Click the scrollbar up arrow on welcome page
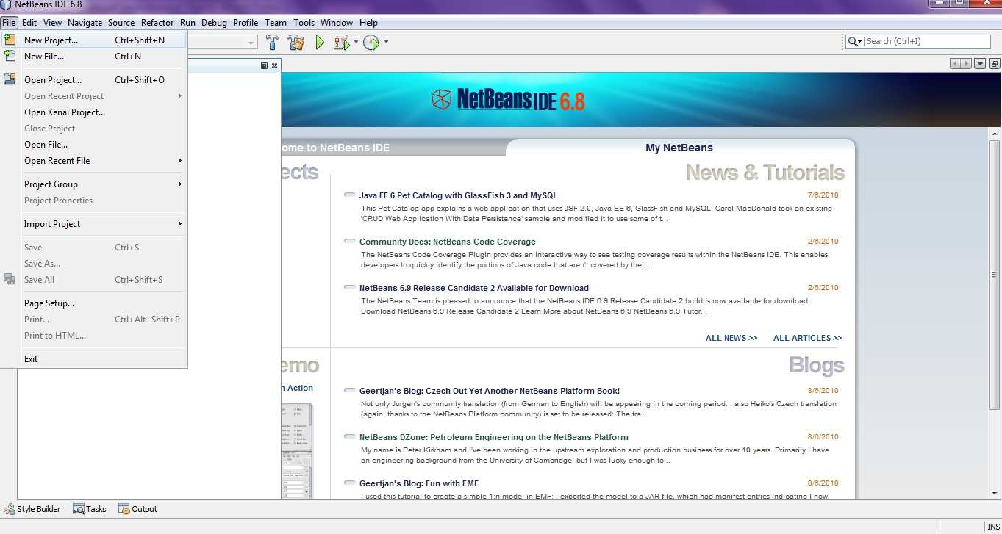The width and height of the screenshot is (1002, 534). [x=995, y=133]
